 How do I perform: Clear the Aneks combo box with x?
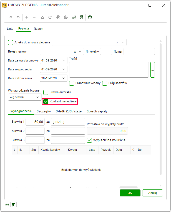pyautogui.click(x=117, y=43)
